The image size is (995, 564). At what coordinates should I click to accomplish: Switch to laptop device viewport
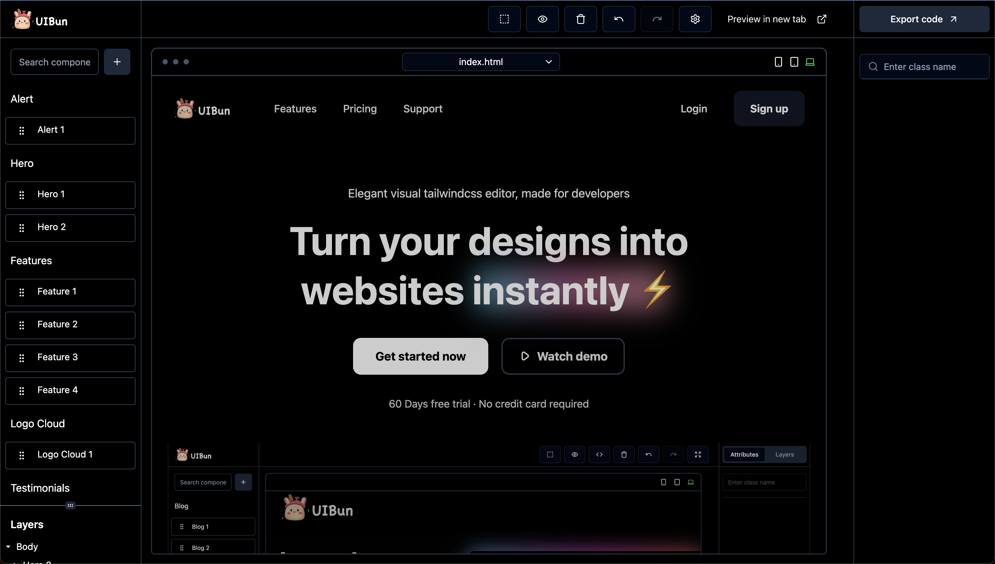coord(810,62)
